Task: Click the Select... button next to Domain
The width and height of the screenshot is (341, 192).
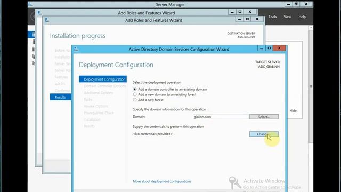Action: (x=264, y=117)
